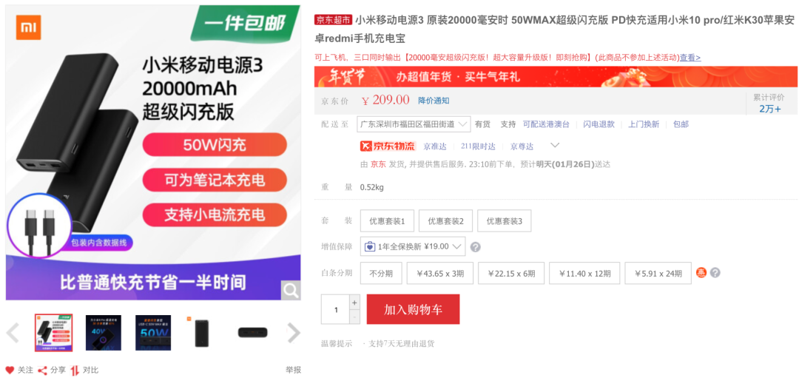
Task: Click the 年货节 promotional banner
Action: point(556,77)
